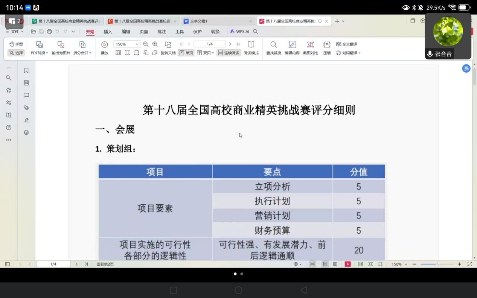Click the Full Text Translate (全文翻译) button
This screenshot has width=477, height=298.
point(347,44)
